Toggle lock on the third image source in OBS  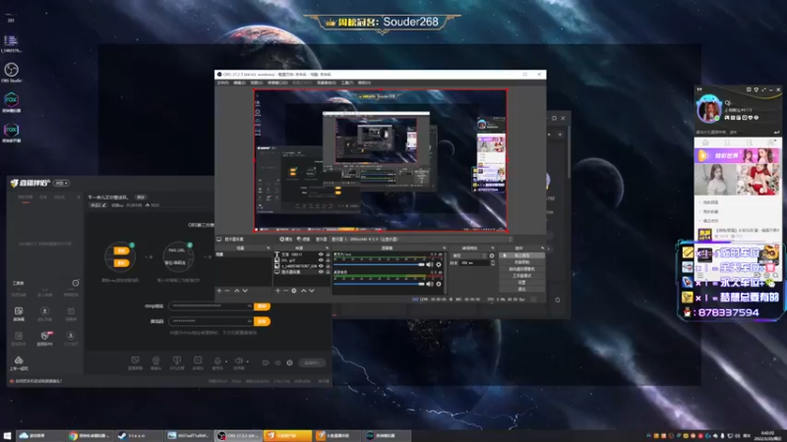(x=328, y=266)
